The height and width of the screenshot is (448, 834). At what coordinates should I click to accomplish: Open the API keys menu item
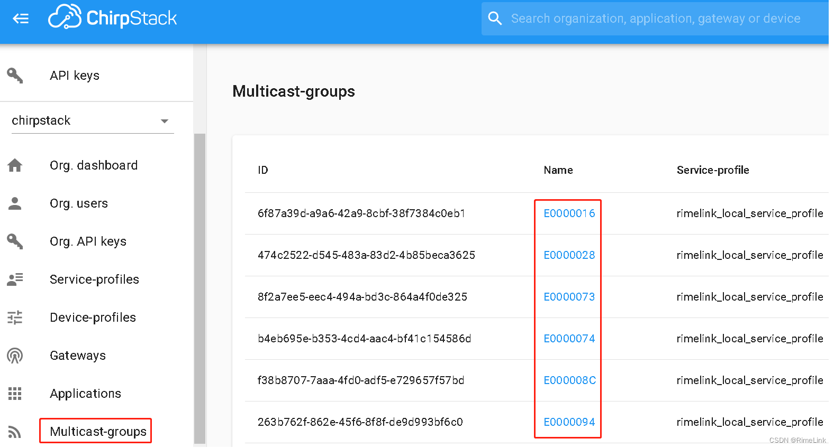pos(75,76)
